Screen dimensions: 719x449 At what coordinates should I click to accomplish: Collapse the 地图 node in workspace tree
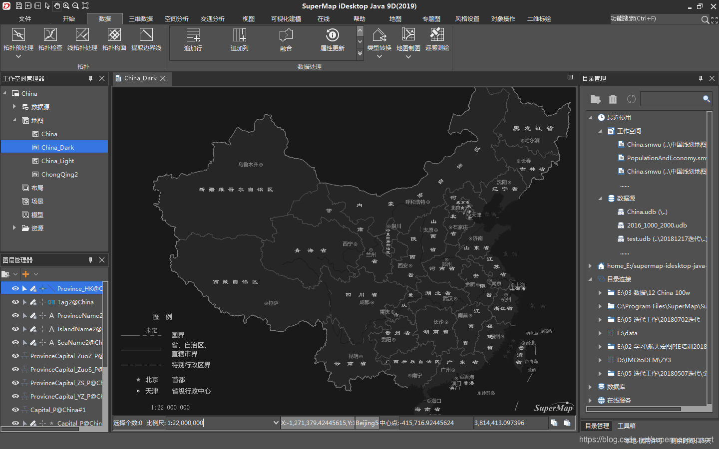point(14,120)
